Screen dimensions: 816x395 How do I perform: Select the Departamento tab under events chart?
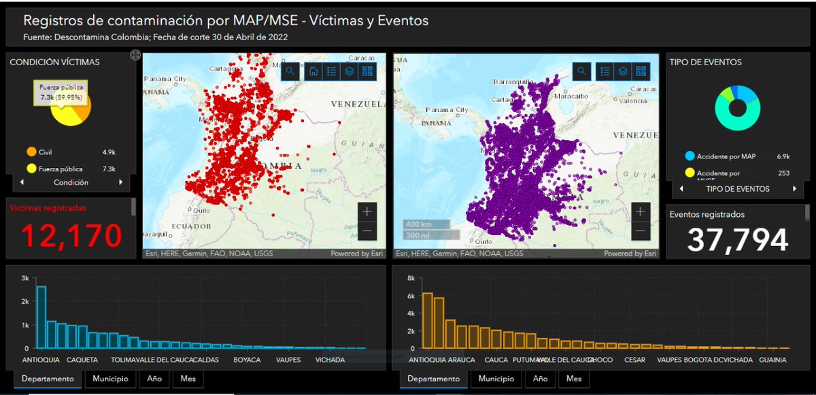(x=434, y=379)
